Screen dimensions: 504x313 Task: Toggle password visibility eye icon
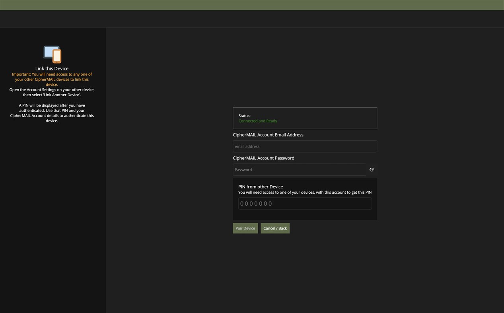click(x=372, y=170)
